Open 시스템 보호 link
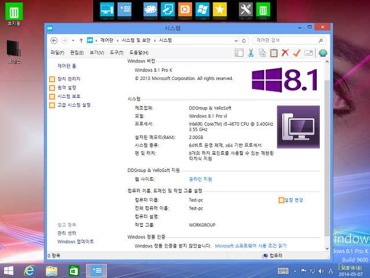This screenshot has height=278, width=370. 69,96
